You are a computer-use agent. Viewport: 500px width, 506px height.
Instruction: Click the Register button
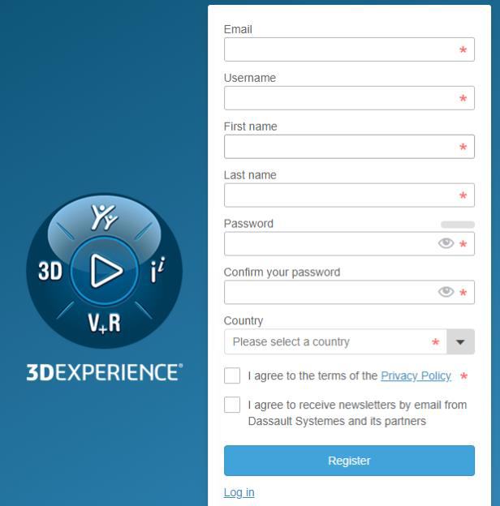[349, 461]
